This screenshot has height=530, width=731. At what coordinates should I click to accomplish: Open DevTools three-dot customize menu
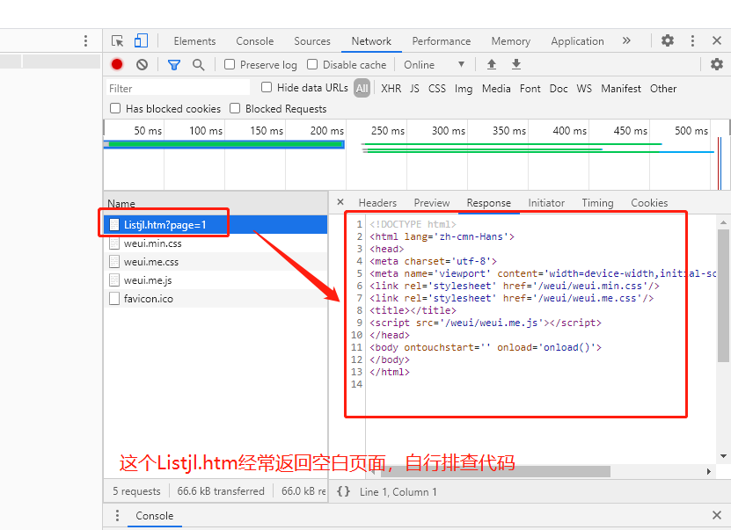[x=692, y=41]
